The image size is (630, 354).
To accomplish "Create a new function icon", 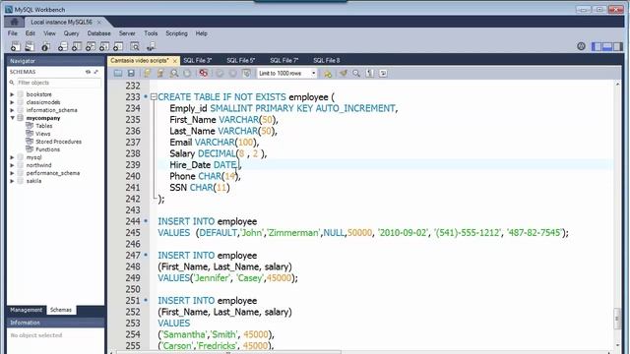I will tap(118, 46).
